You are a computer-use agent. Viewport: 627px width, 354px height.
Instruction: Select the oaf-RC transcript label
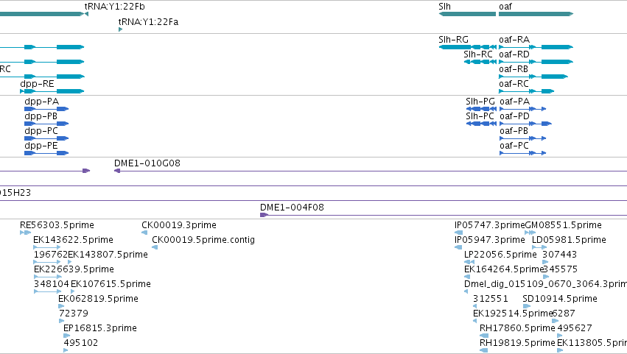(x=514, y=84)
